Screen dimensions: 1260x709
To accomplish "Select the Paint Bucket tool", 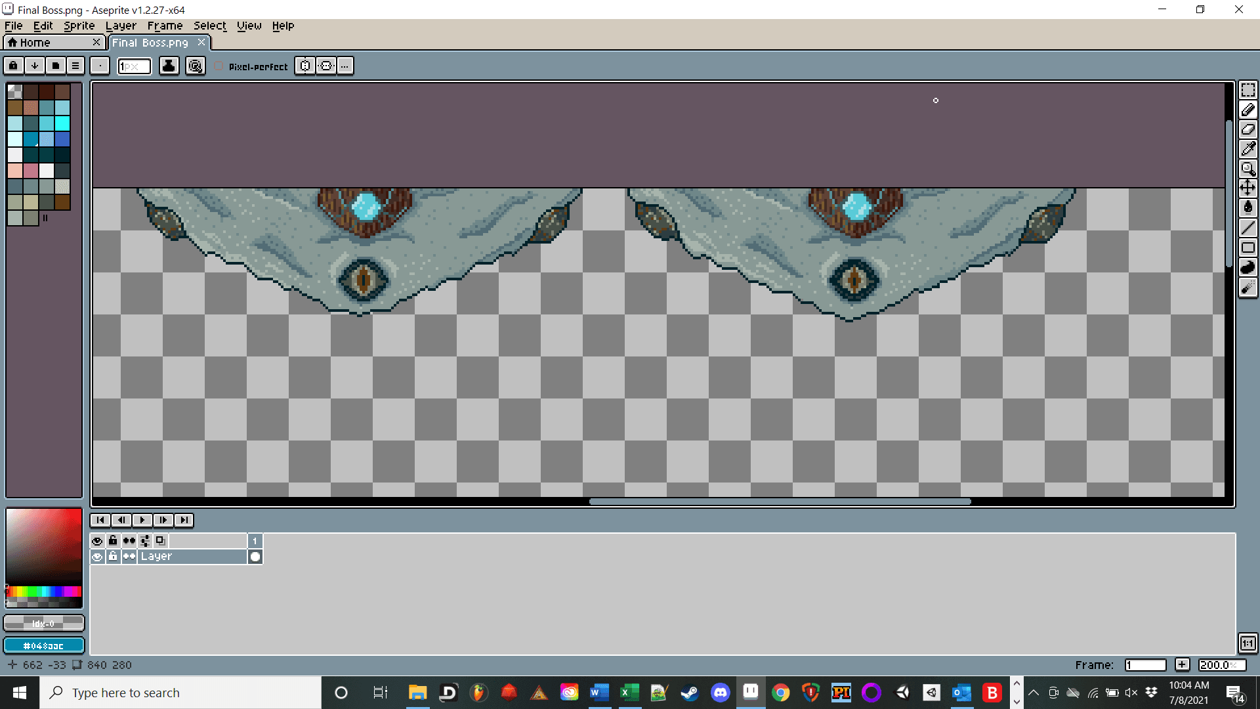I will click(1248, 208).
